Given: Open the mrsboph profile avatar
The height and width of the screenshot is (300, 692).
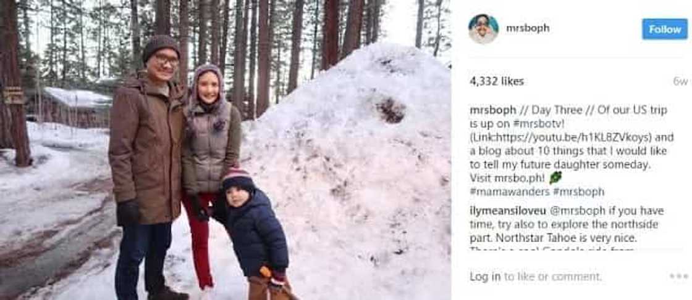Looking at the screenshot, I should [483, 28].
